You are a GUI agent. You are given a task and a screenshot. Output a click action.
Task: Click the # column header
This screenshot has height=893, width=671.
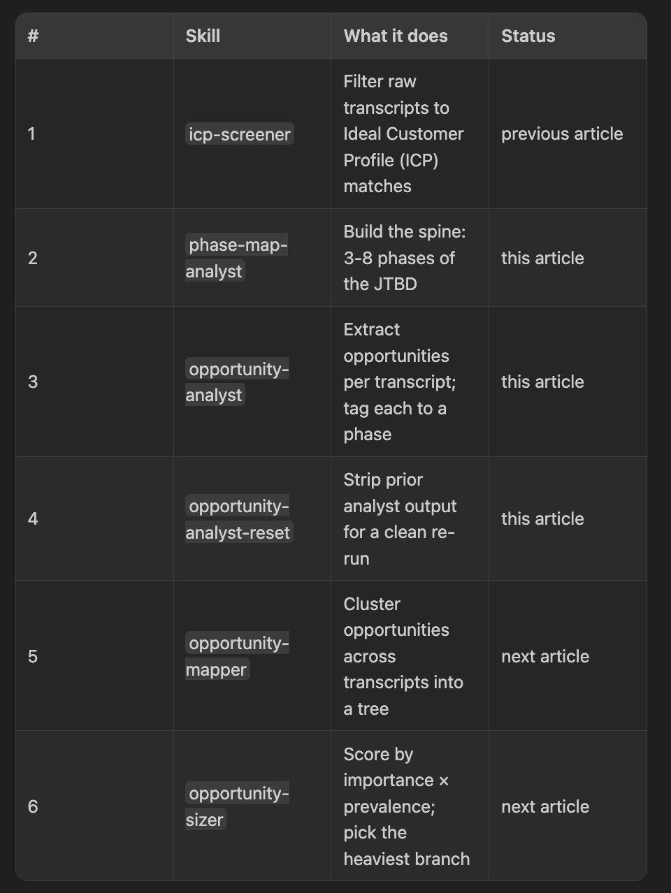[33, 36]
